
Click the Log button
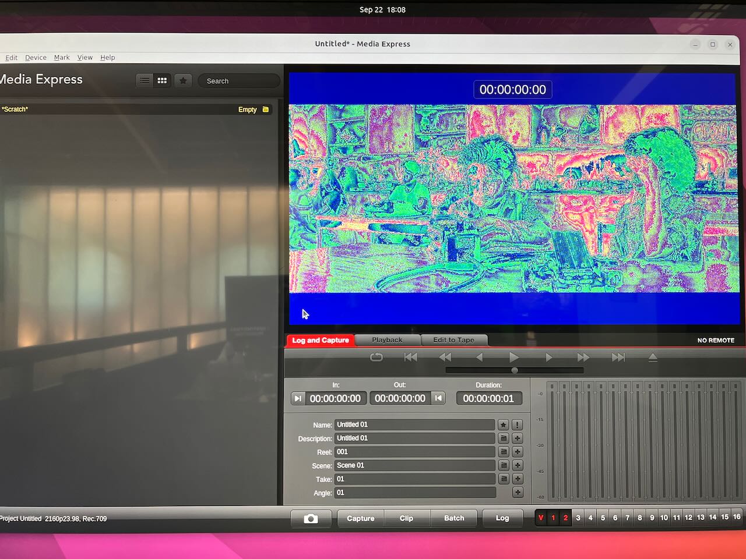[x=502, y=518]
